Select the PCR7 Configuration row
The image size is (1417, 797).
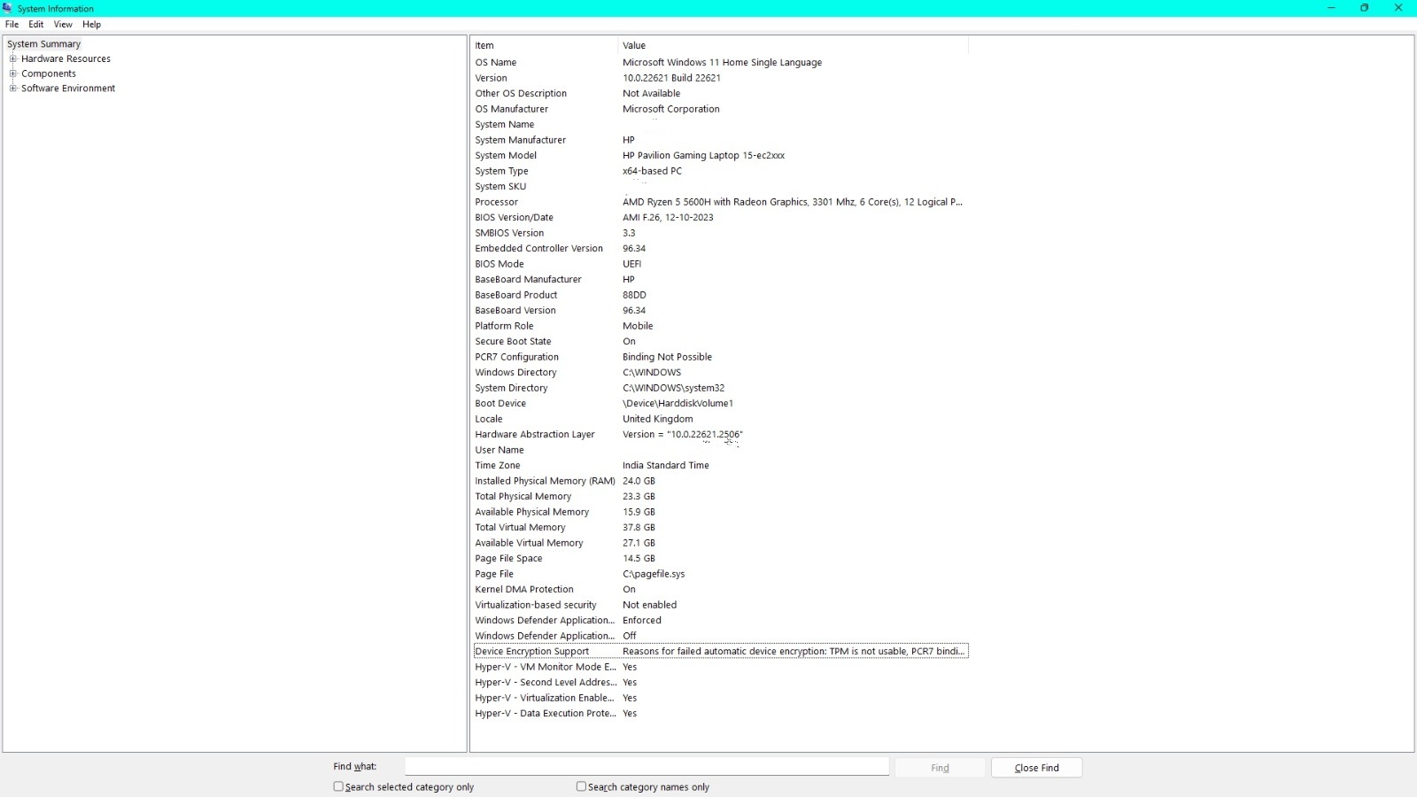pyautogui.click(x=720, y=357)
